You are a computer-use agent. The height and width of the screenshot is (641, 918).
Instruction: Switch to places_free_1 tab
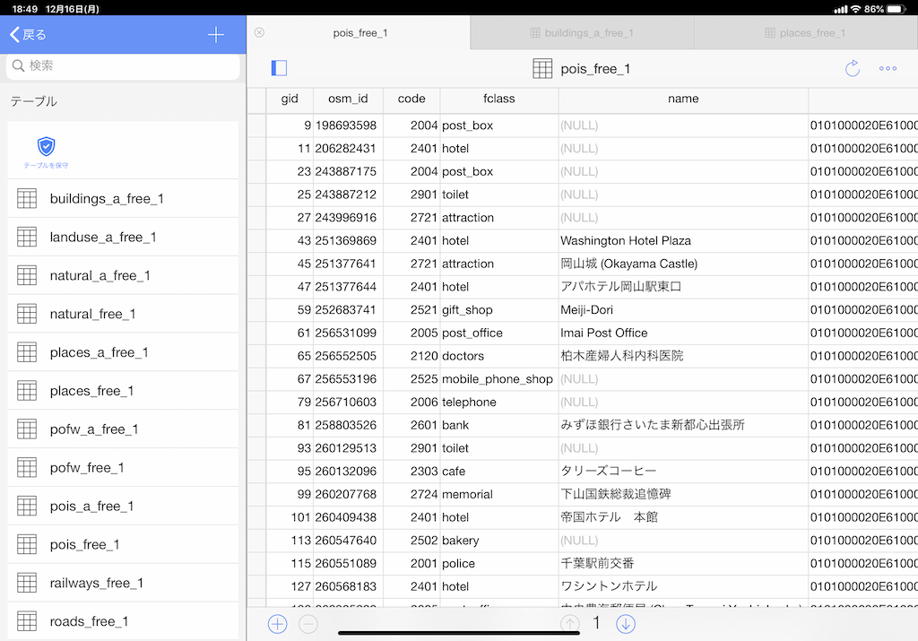[806, 33]
